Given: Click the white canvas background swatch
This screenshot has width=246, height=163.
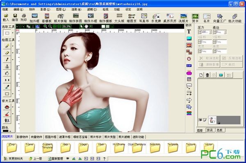Looking at the screenshot, I should tap(103, 27).
